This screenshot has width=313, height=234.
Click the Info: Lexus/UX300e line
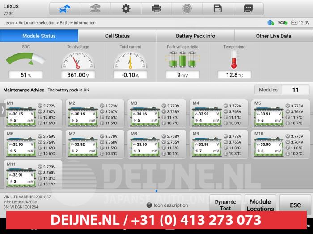pos(20,202)
